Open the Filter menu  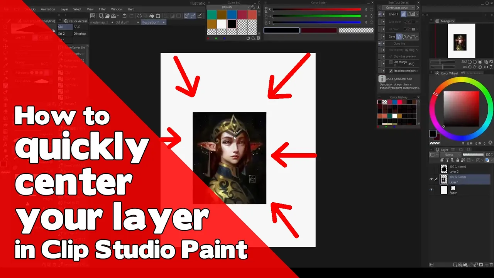tap(102, 9)
